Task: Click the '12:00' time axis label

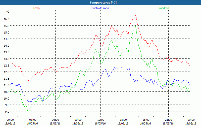Action: pyautogui.click(x=101, y=120)
